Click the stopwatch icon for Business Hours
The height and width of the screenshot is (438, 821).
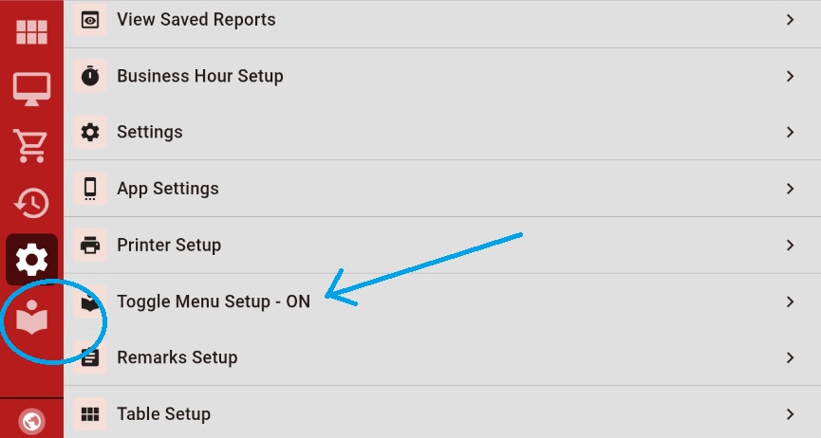click(x=90, y=76)
